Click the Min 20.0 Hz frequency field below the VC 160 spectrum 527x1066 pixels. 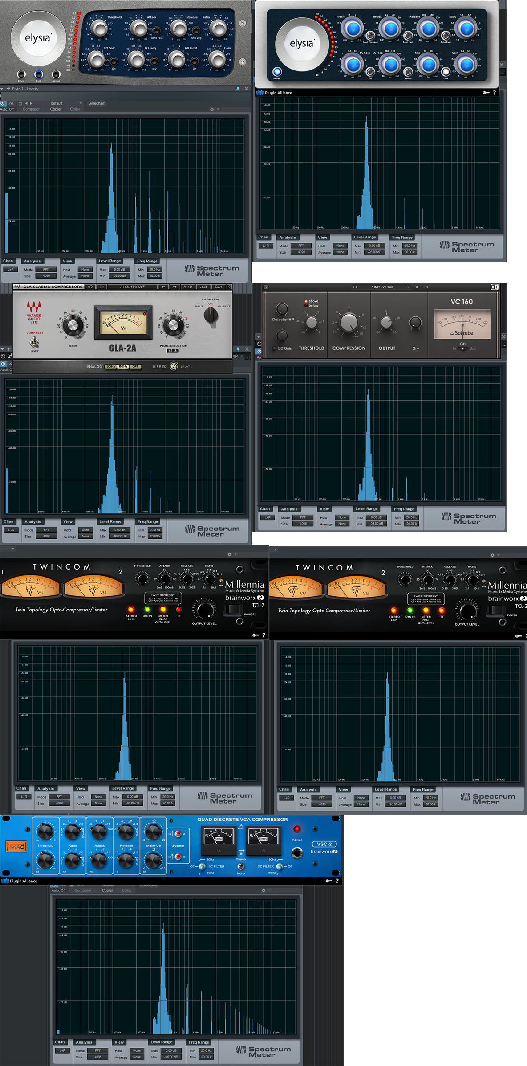click(411, 517)
